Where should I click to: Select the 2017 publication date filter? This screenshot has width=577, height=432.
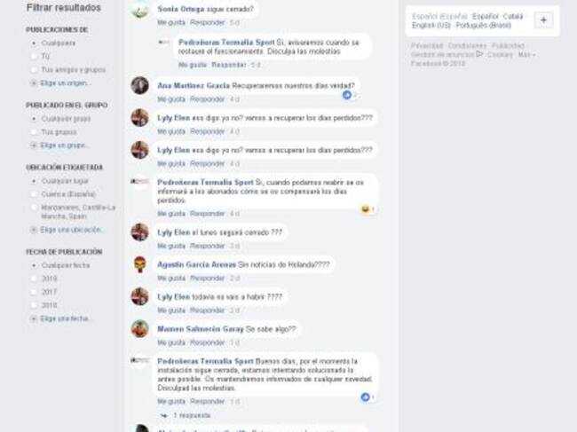tap(34, 292)
